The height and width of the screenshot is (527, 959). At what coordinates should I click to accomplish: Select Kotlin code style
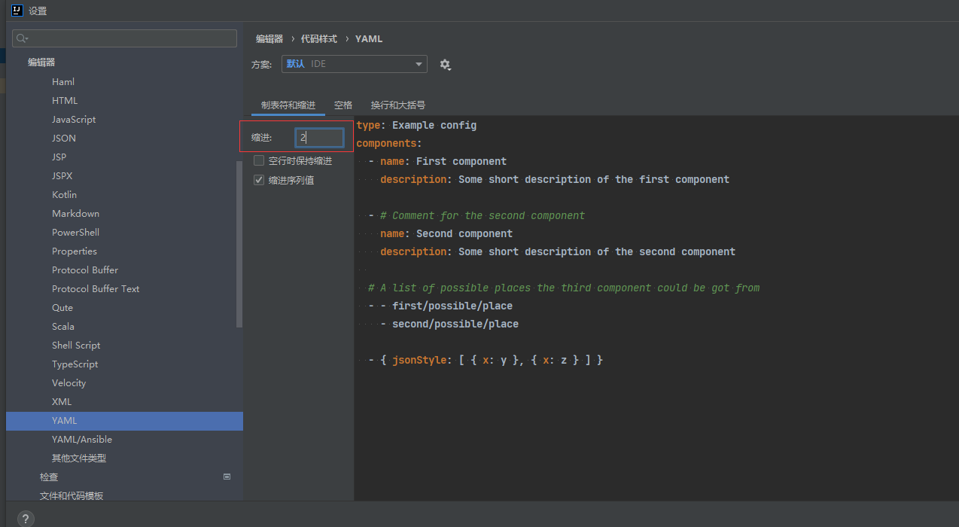point(65,194)
